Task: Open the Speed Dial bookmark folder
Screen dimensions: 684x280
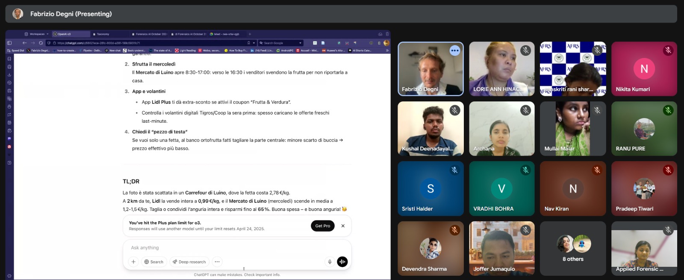Action: tap(15, 50)
